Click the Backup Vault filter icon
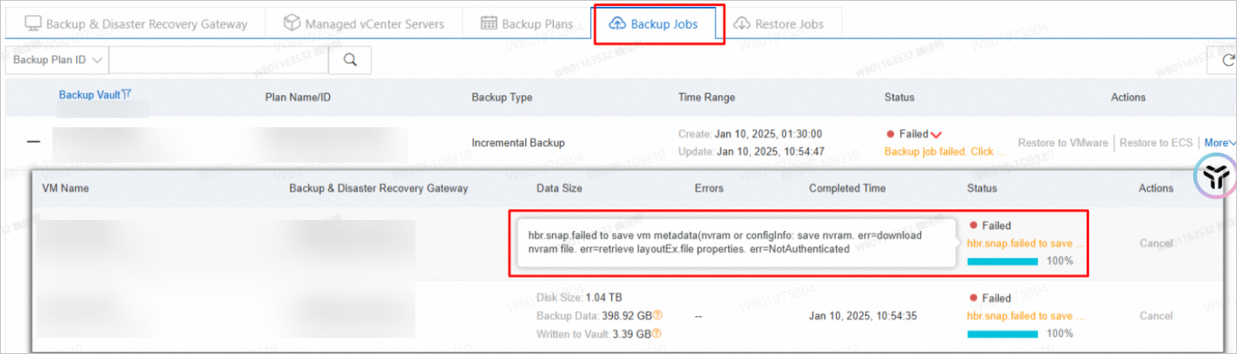 click(127, 95)
